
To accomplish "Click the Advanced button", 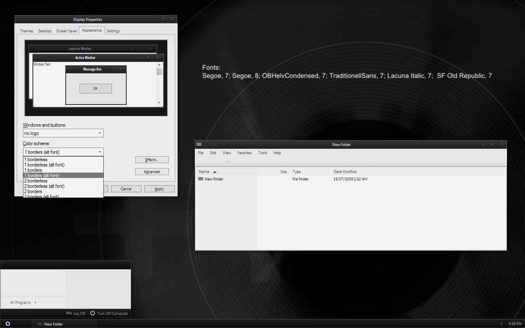I will pyautogui.click(x=152, y=172).
